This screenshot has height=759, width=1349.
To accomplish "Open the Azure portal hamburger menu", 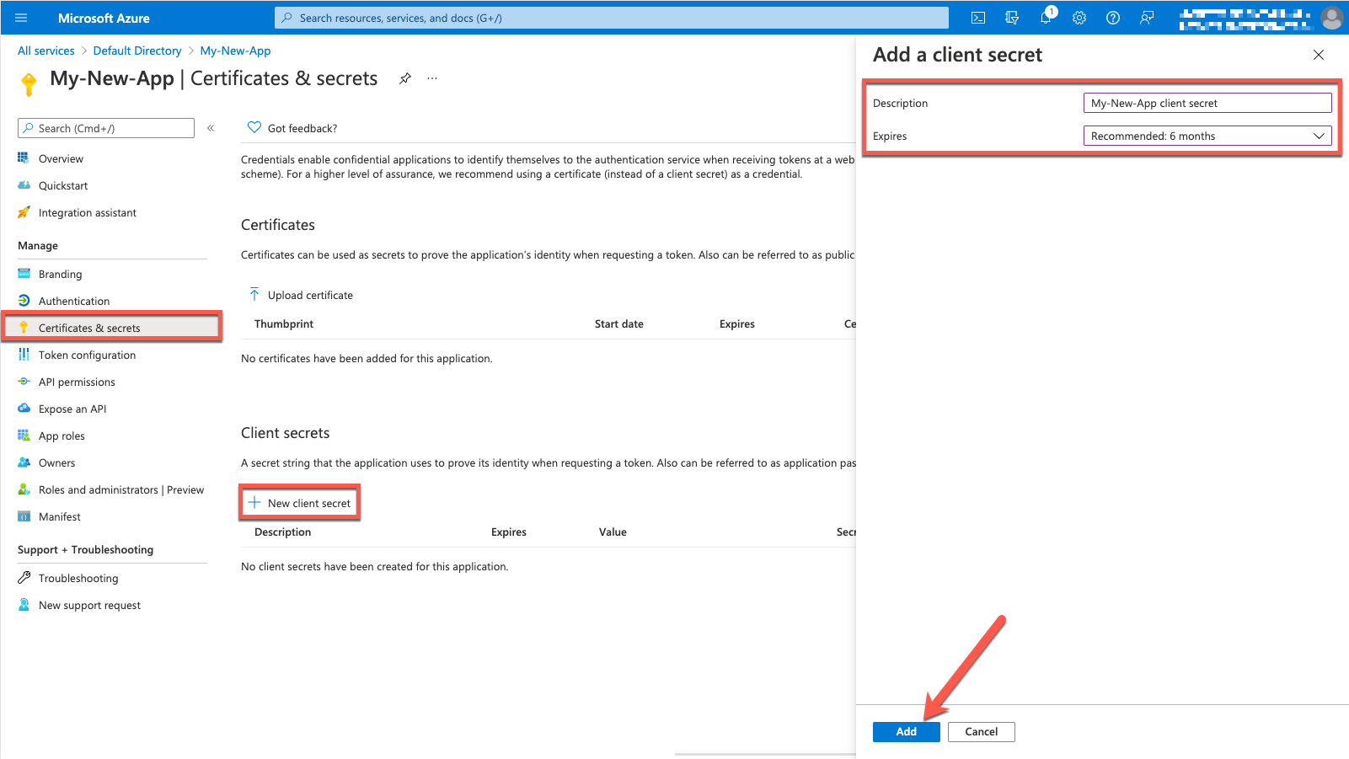I will (x=21, y=18).
